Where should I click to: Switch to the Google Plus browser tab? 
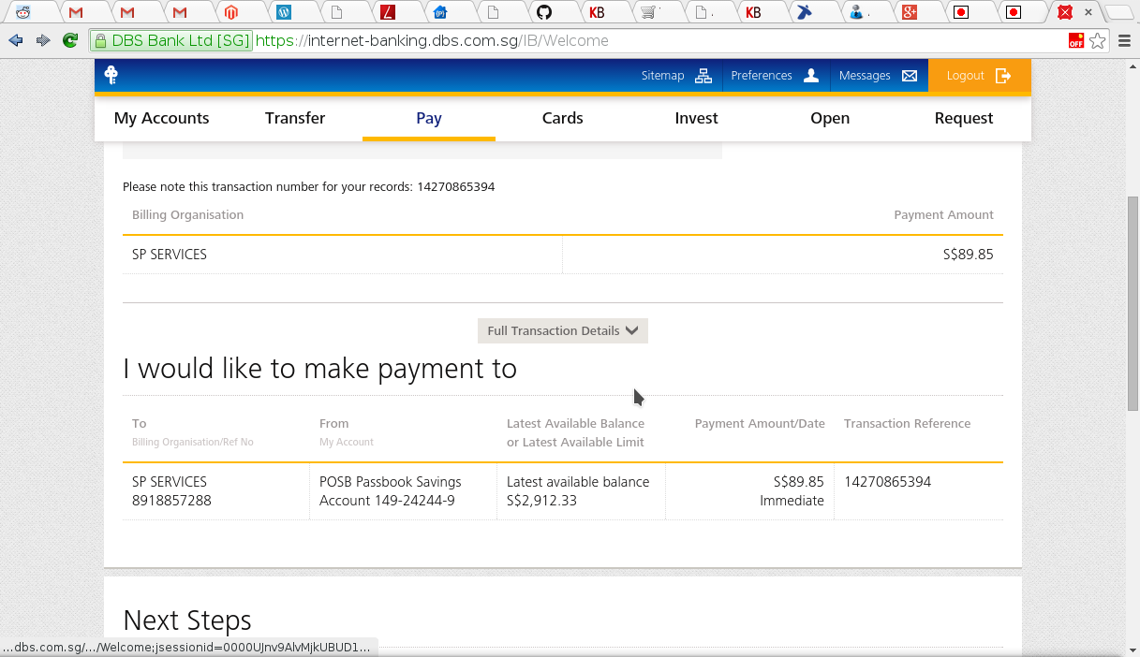pyautogui.click(x=908, y=12)
